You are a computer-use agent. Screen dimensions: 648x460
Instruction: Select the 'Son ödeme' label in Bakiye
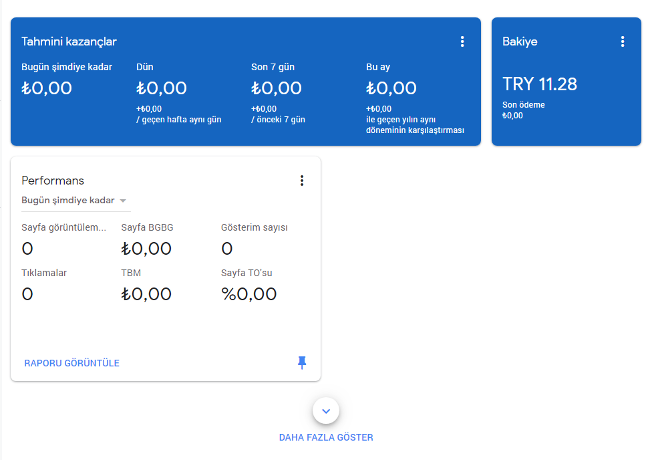point(522,104)
